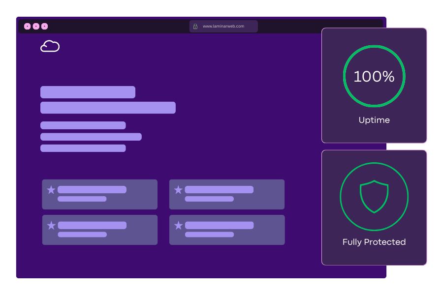Click the "100%" text inside the ring

tap(374, 77)
